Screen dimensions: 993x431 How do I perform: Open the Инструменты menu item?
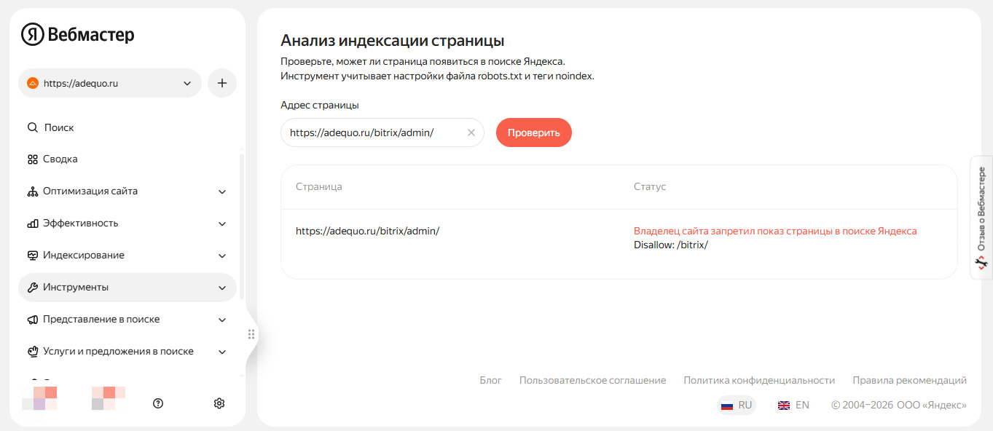pyautogui.click(x=127, y=288)
